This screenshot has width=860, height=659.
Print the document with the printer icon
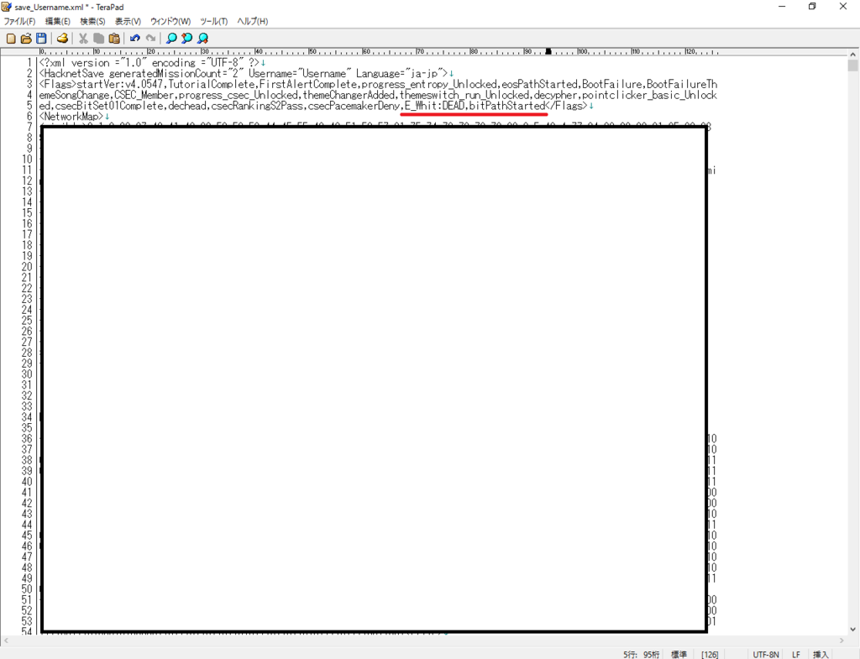point(62,39)
